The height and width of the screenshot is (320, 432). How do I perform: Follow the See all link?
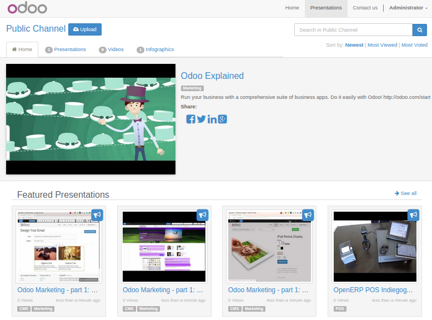point(406,193)
